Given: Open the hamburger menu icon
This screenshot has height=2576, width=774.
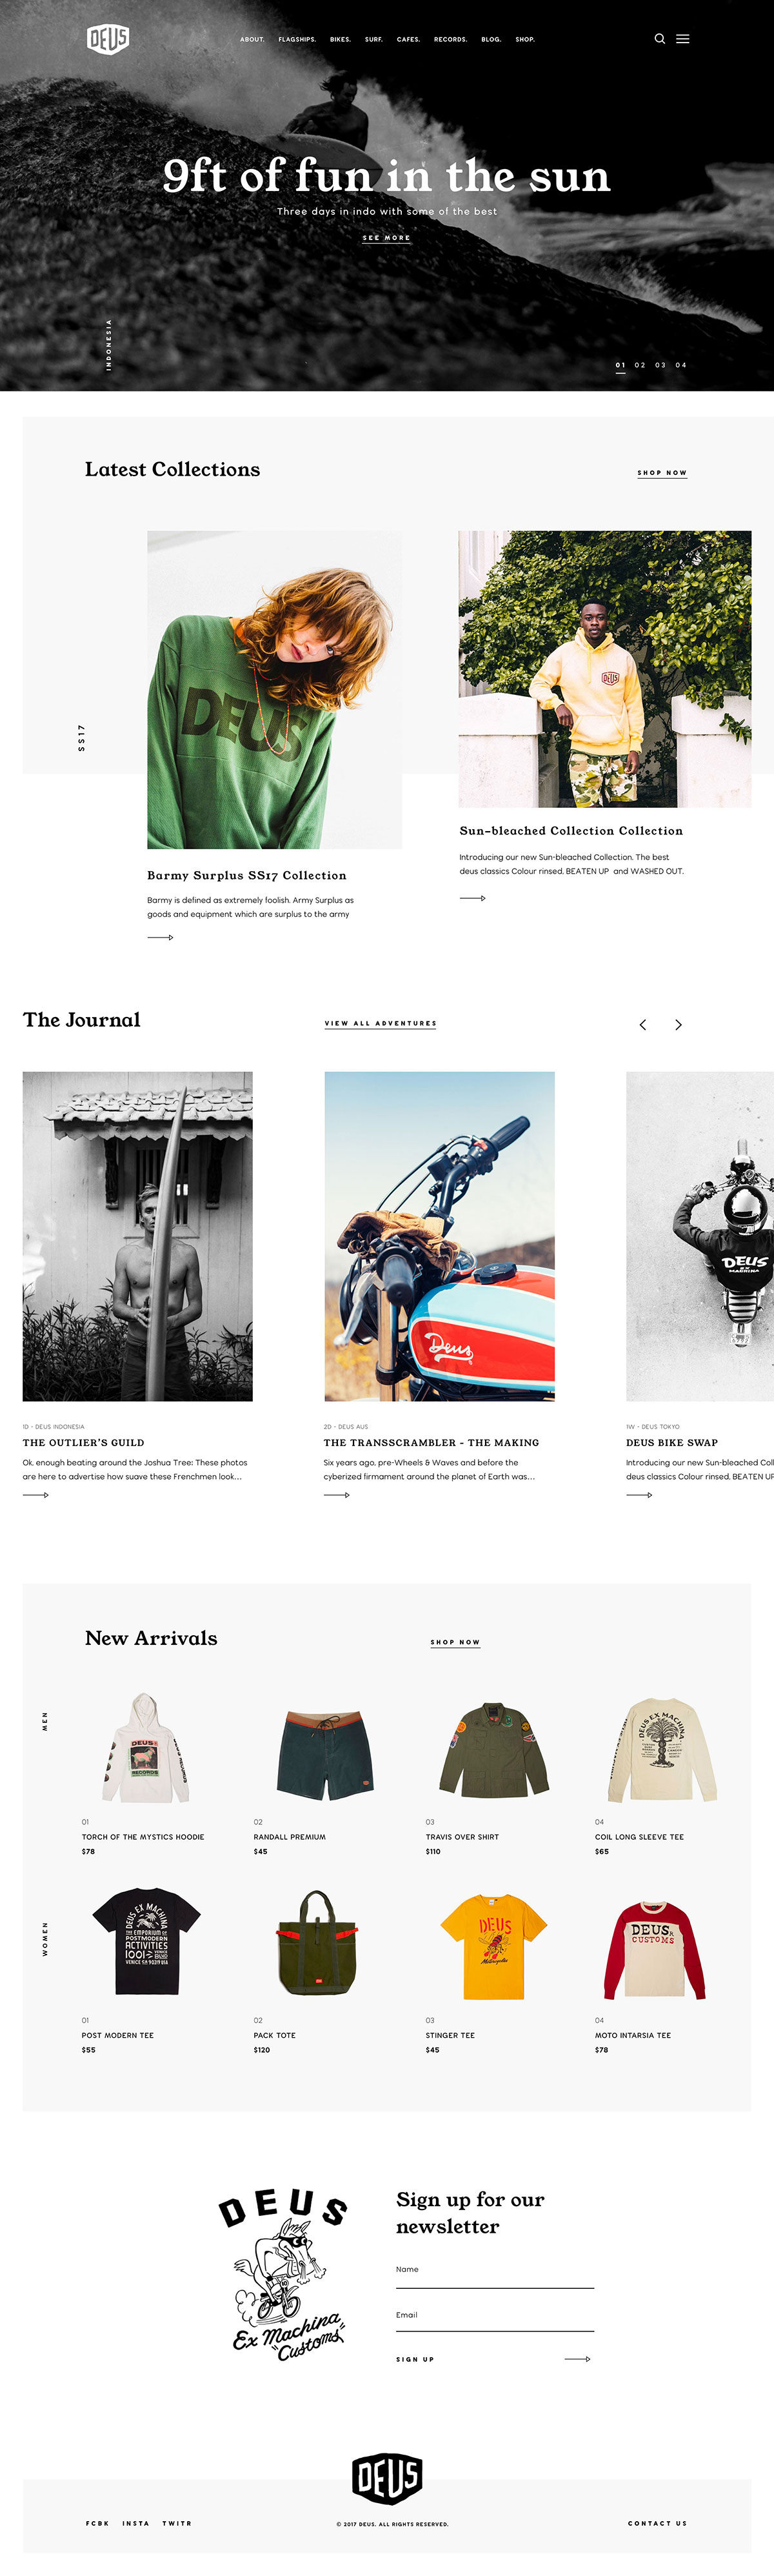Looking at the screenshot, I should click(683, 39).
